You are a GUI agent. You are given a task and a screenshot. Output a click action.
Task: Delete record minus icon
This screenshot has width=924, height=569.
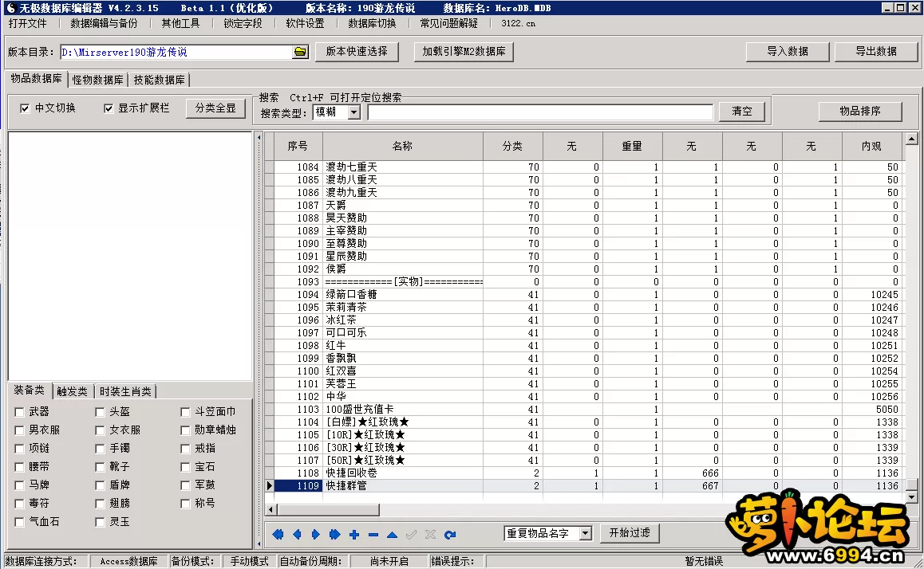pyautogui.click(x=373, y=534)
